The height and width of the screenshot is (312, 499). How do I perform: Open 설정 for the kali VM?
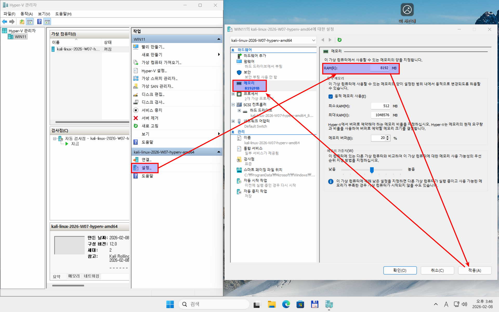pyautogui.click(x=146, y=168)
